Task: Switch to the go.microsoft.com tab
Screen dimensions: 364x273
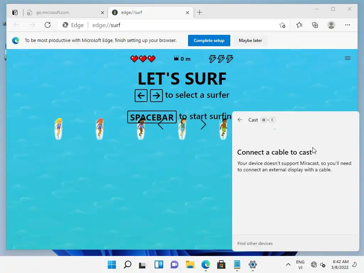Action: click(x=65, y=12)
